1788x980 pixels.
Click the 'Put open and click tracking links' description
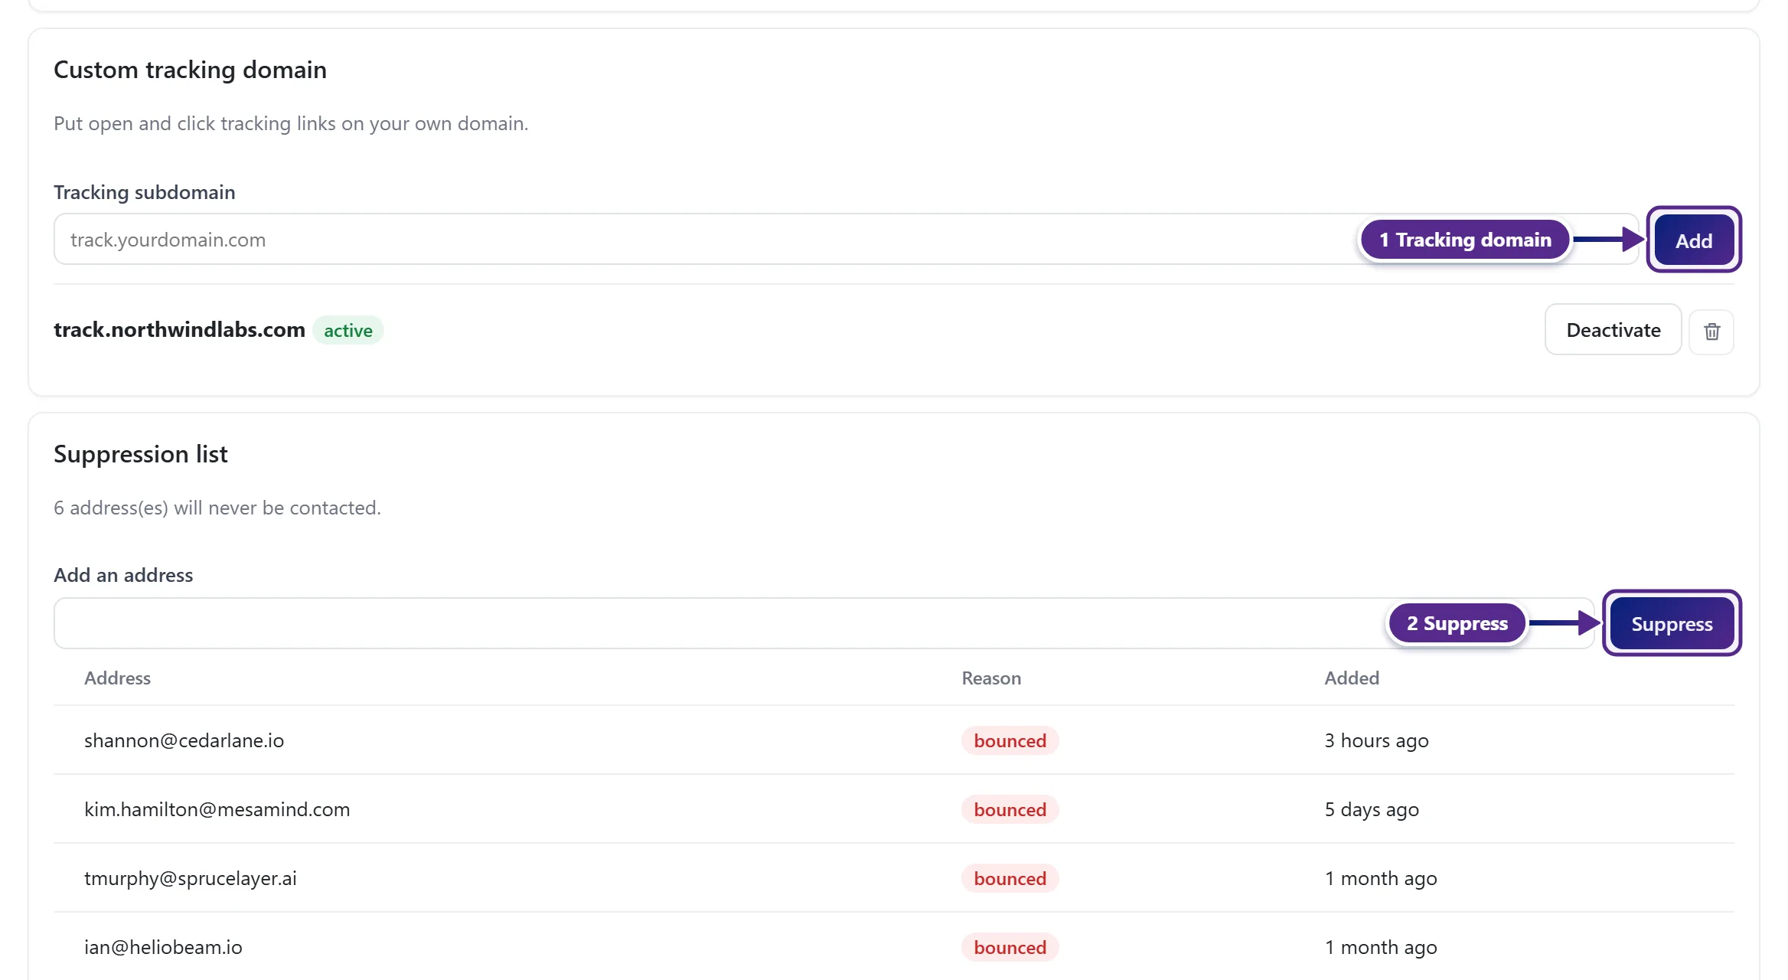(291, 123)
